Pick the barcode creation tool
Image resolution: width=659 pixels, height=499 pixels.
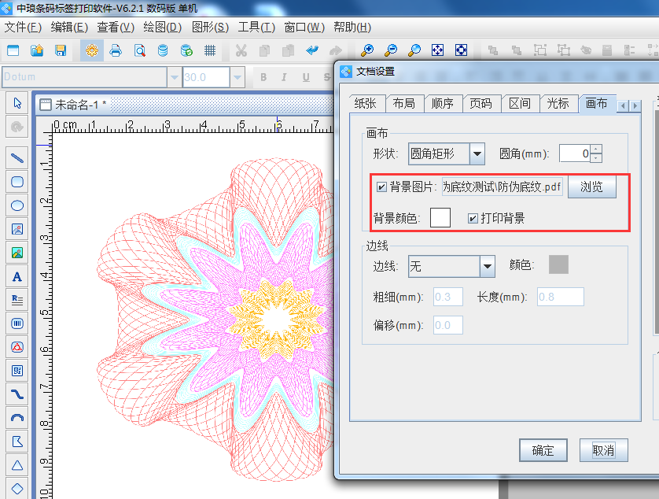(x=16, y=323)
